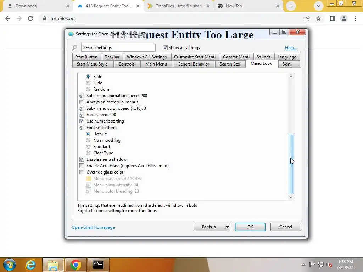The height and width of the screenshot is (272, 363).
Task: Enable Aero Glass checkbox
Action: coord(82,166)
